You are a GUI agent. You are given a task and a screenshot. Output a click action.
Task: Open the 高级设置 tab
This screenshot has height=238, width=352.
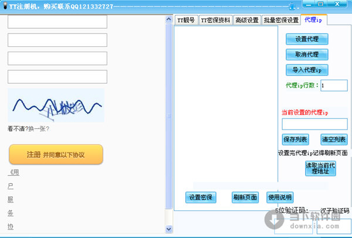pos(247,20)
